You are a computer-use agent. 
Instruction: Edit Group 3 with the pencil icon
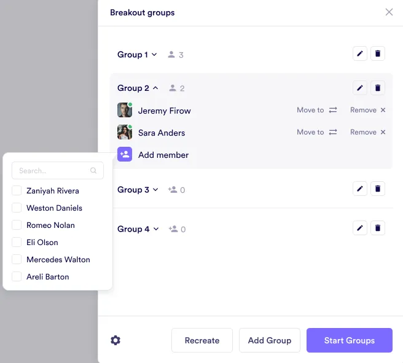360,189
